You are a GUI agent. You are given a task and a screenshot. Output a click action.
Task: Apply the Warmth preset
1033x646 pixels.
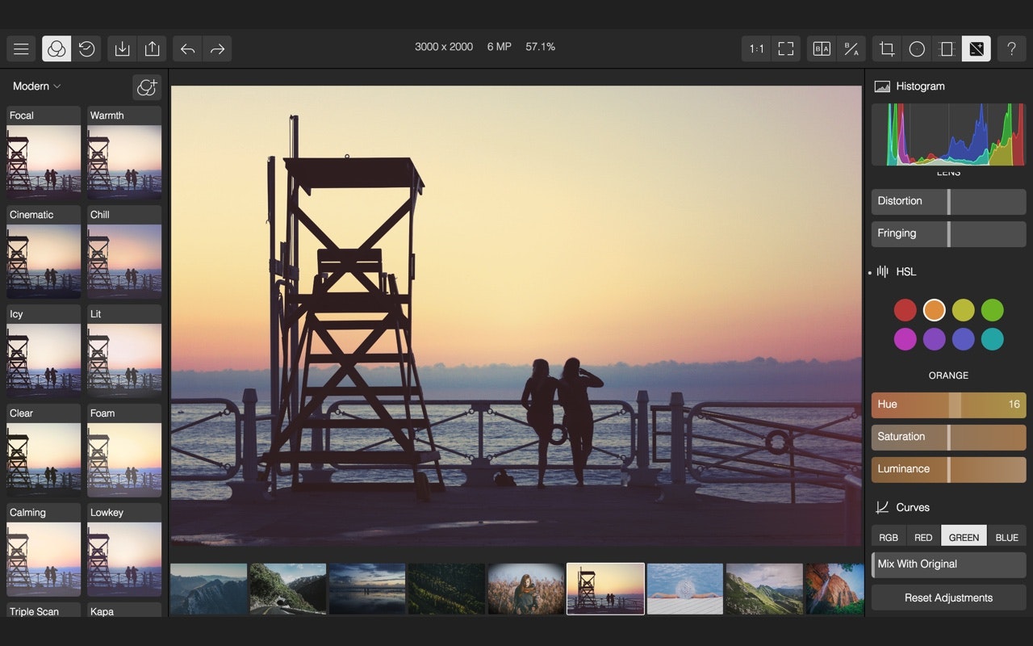[x=124, y=153]
